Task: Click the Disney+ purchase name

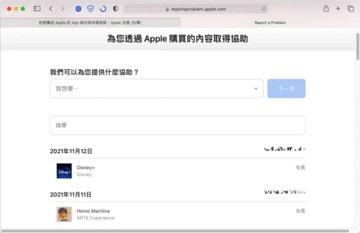Action: [85, 168]
